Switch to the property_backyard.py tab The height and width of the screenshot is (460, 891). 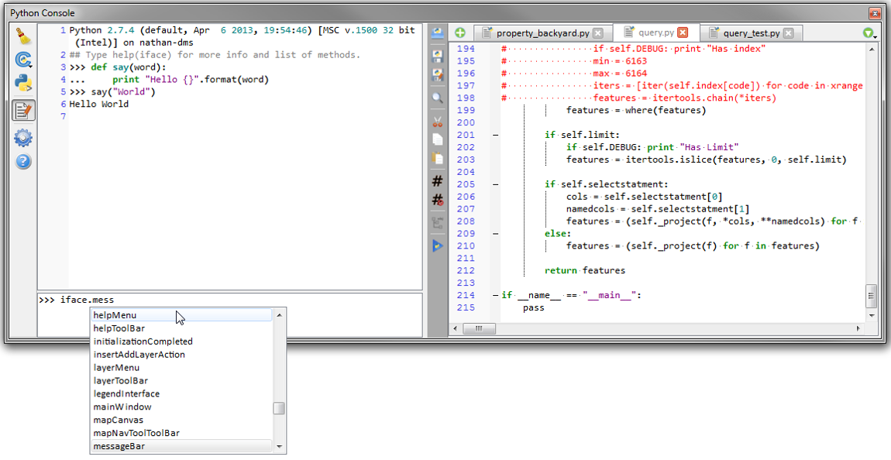tap(542, 33)
